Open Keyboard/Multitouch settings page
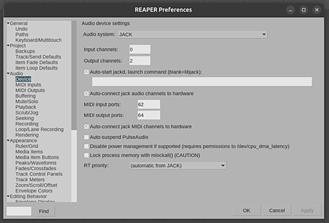This screenshot has height=223, width=329. coord(38,40)
